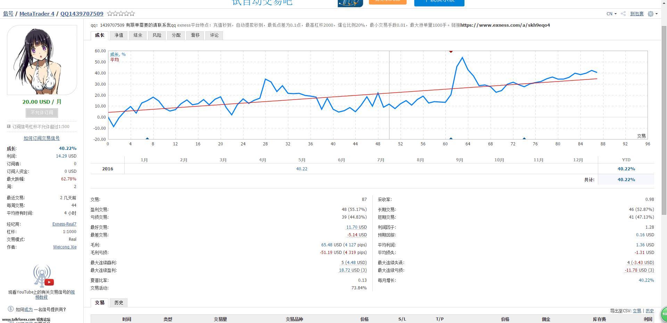Click the 到包裹 link
The width and height of the screenshot is (667, 323).
pyautogui.click(x=637, y=14)
